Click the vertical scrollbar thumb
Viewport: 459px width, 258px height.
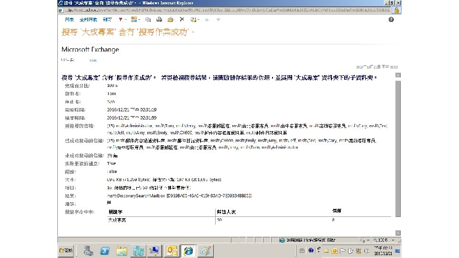(398, 149)
